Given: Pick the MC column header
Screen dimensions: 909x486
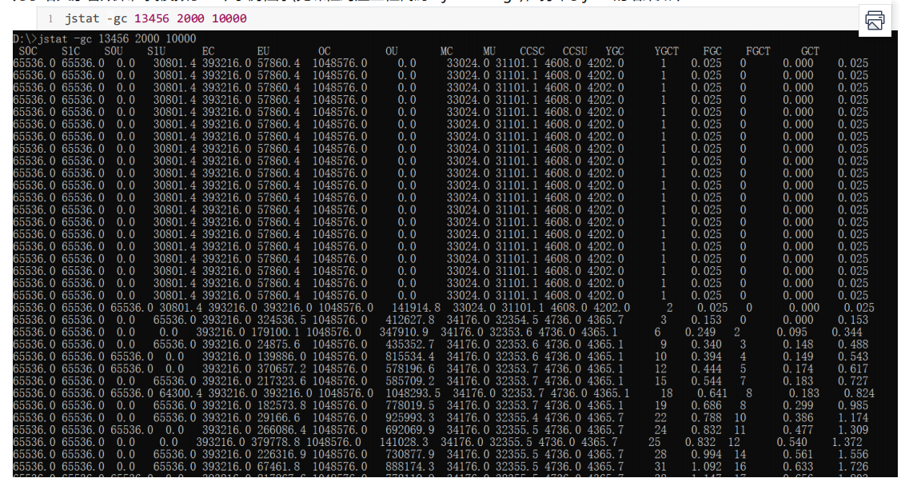Looking at the screenshot, I should 446,51.
